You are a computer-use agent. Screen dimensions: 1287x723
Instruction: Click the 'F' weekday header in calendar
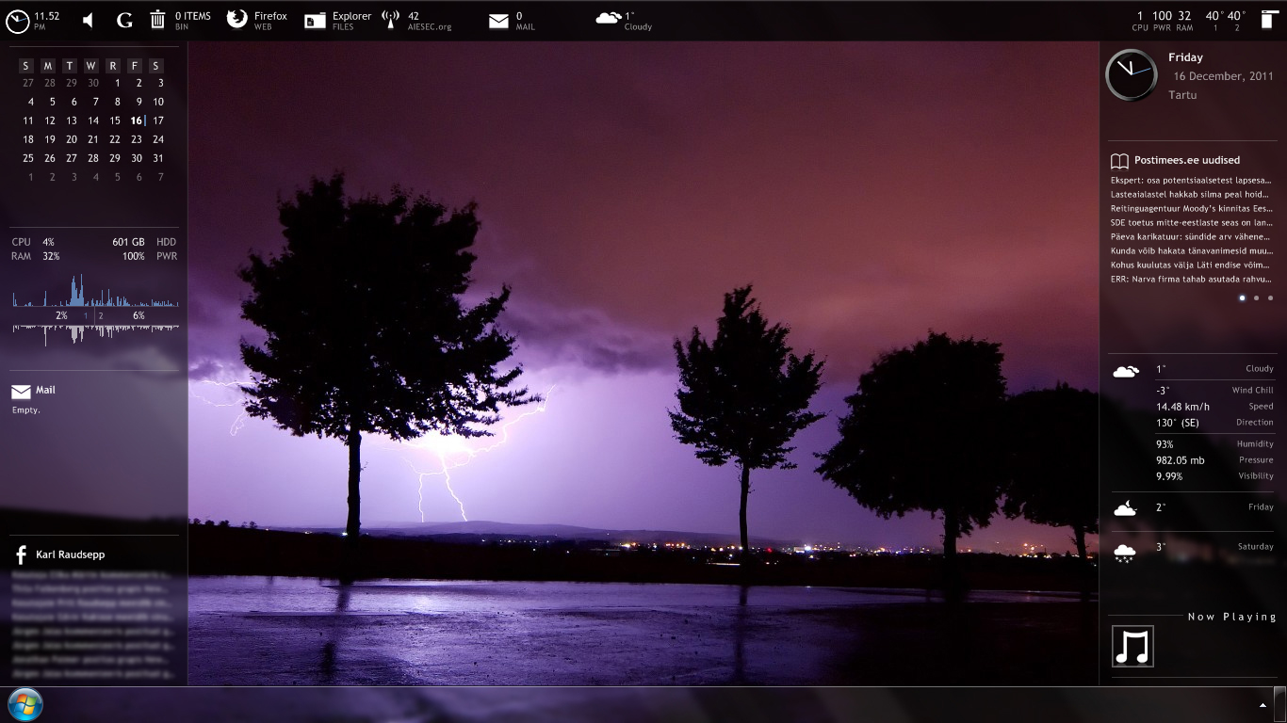[135, 66]
